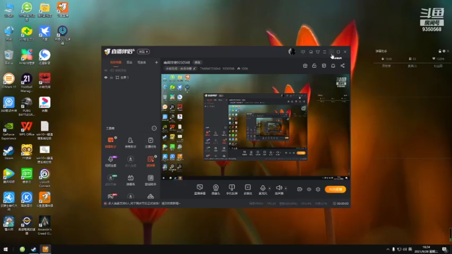Image resolution: width=452 pixels, height=254 pixels.
Task: Add a multimedia source from the bottom bar
Action: (247, 190)
